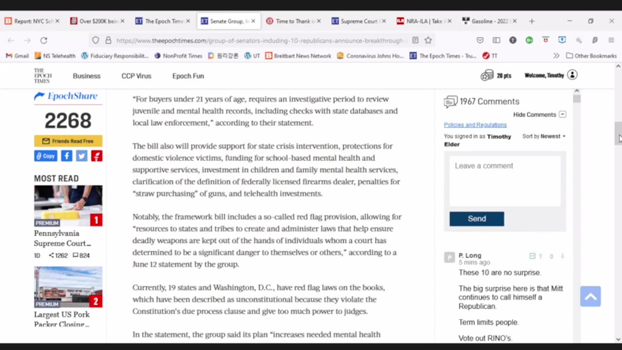Open Pennsylvania Supreme Court article thumbnail

click(x=68, y=206)
